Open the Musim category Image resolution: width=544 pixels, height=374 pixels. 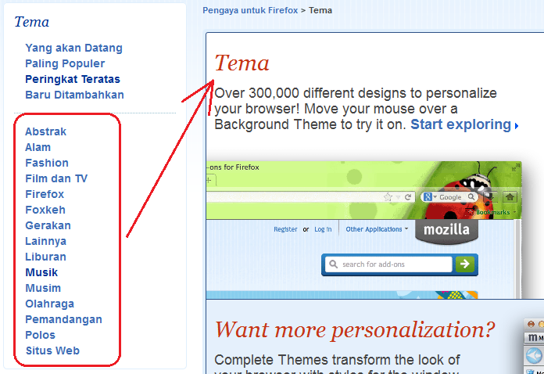click(x=43, y=288)
